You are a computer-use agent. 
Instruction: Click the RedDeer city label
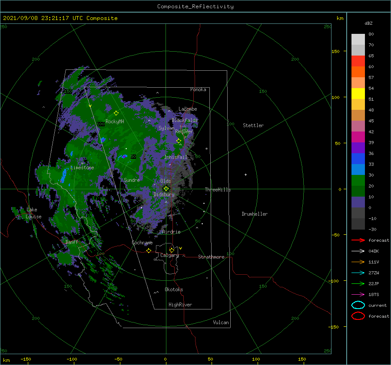(x=184, y=132)
